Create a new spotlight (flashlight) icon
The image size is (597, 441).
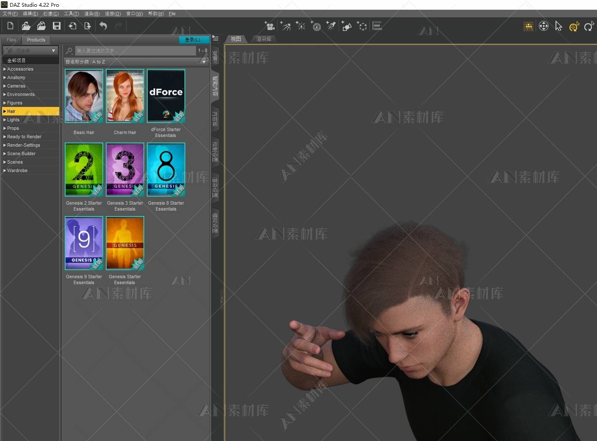click(331, 26)
